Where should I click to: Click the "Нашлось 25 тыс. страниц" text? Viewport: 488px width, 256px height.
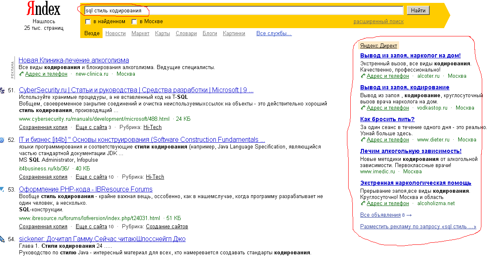point(43,24)
